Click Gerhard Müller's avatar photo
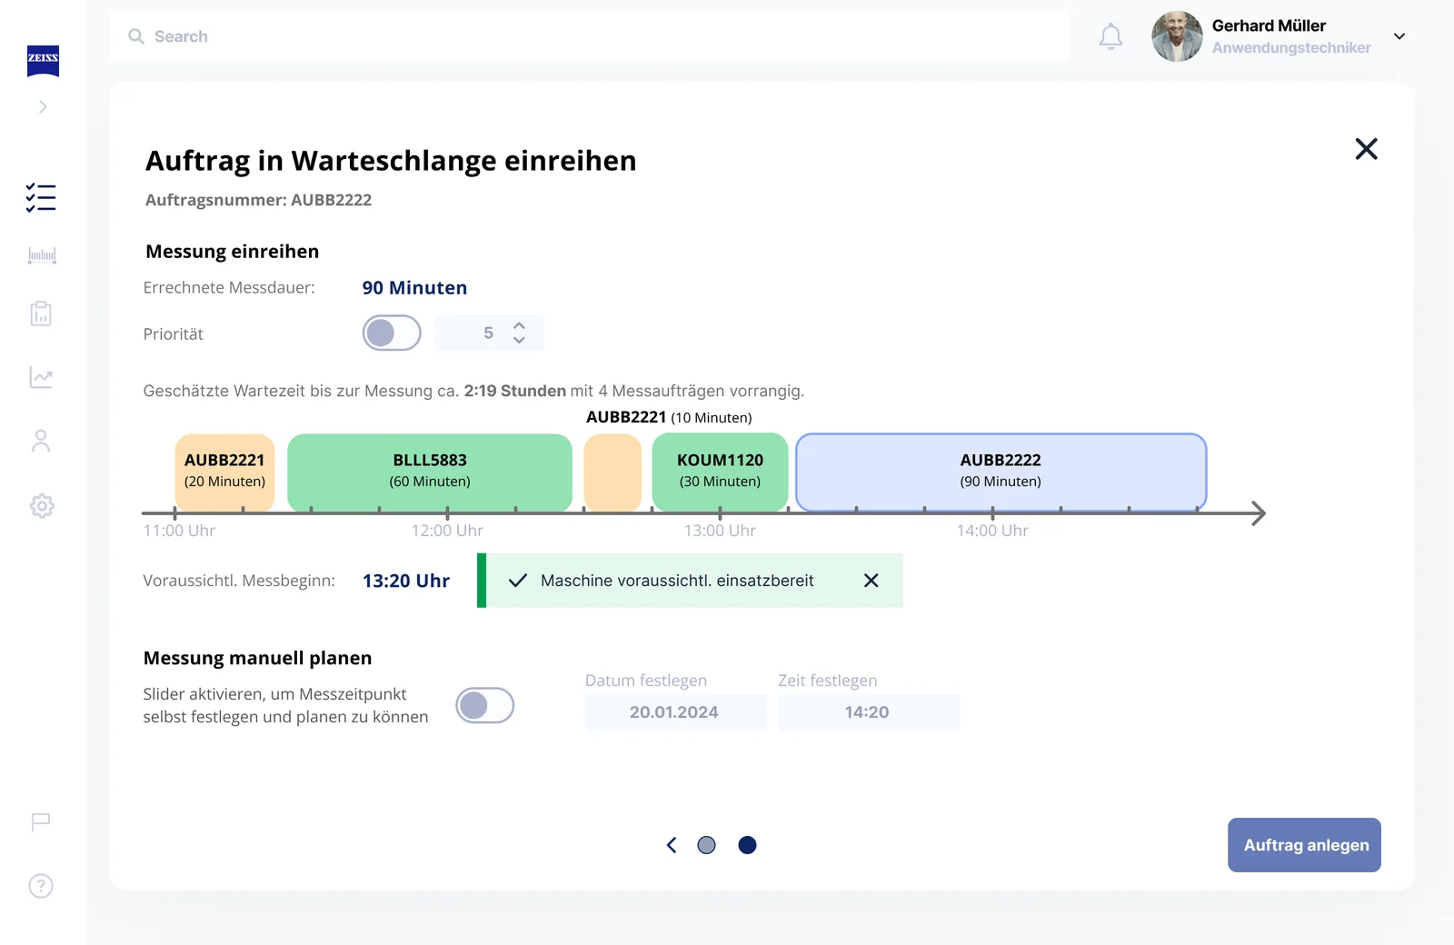The height and width of the screenshot is (945, 1454). [x=1177, y=36]
